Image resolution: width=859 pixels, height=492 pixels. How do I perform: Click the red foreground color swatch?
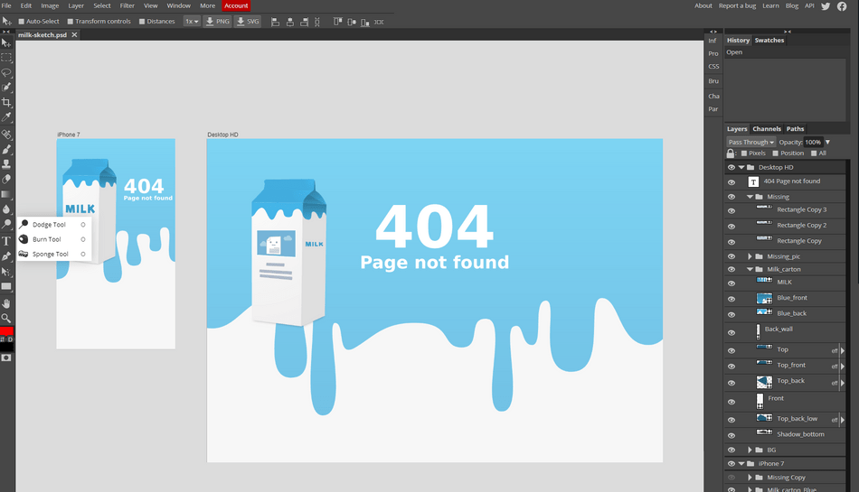click(x=6, y=331)
